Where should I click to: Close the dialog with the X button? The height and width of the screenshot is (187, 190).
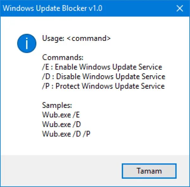pyautogui.click(x=180, y=8)
